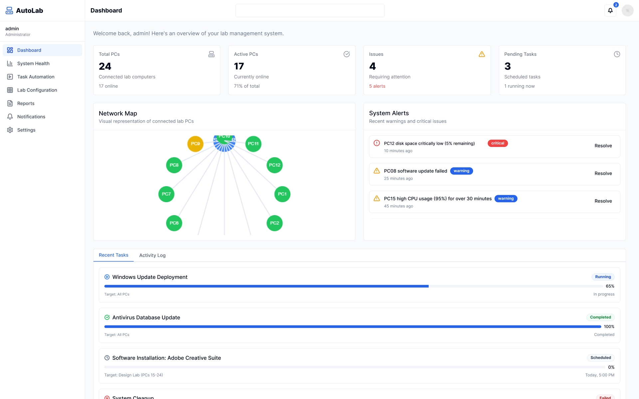The width and height of the screenshot is (639, 399).
Task: Click the checkmark icon on Active PCs card
Action: [x=347, y=54]
